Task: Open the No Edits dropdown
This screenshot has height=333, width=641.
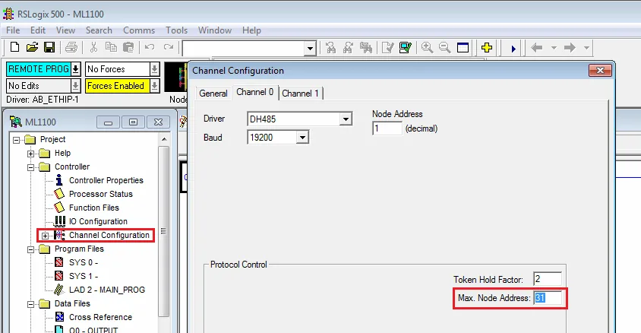Action: click(76, 86)
